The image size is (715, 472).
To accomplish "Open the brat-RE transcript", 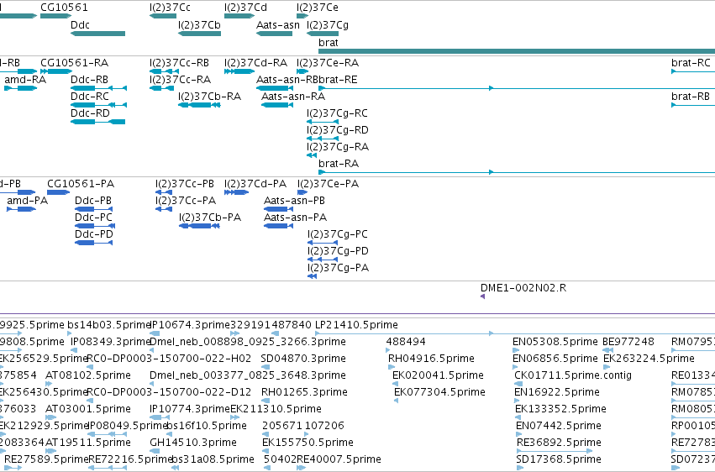I will 517,88.
